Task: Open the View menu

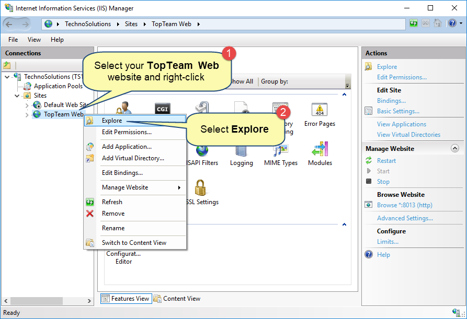Action: point(34,40)
